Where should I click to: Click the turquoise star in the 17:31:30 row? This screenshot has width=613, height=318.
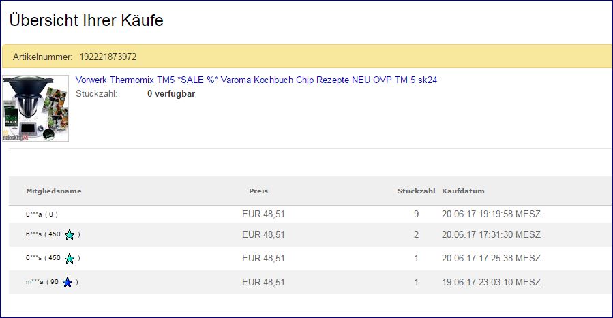point(70,234)
